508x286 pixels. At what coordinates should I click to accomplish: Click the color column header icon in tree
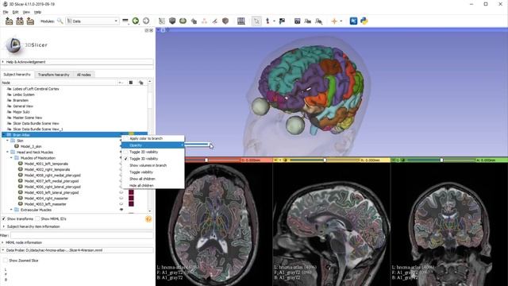coord(131,83)
